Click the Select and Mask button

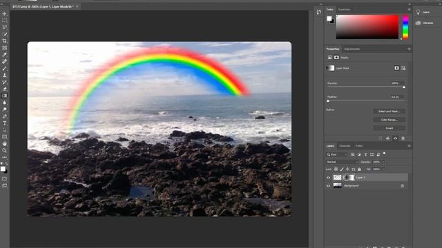coord(389,112)
